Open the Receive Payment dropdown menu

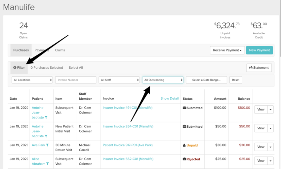coord(227,50)
